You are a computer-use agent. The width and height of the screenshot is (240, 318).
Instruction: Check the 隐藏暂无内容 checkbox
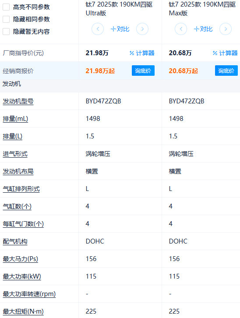tap(6, 32)
